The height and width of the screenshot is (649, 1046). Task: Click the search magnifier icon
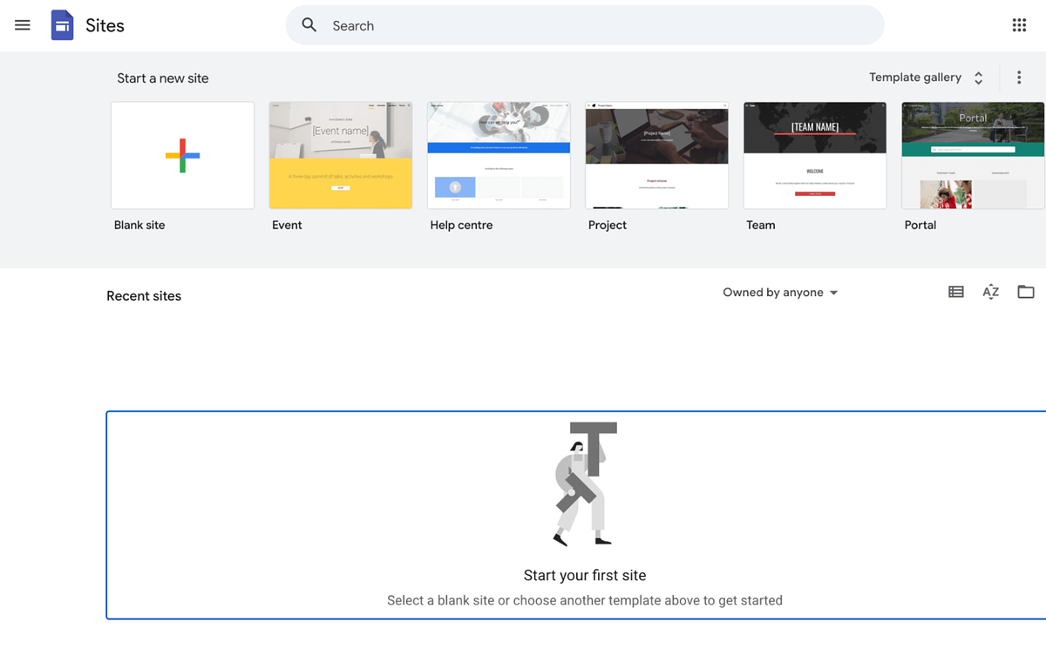[x=309, y=25]
